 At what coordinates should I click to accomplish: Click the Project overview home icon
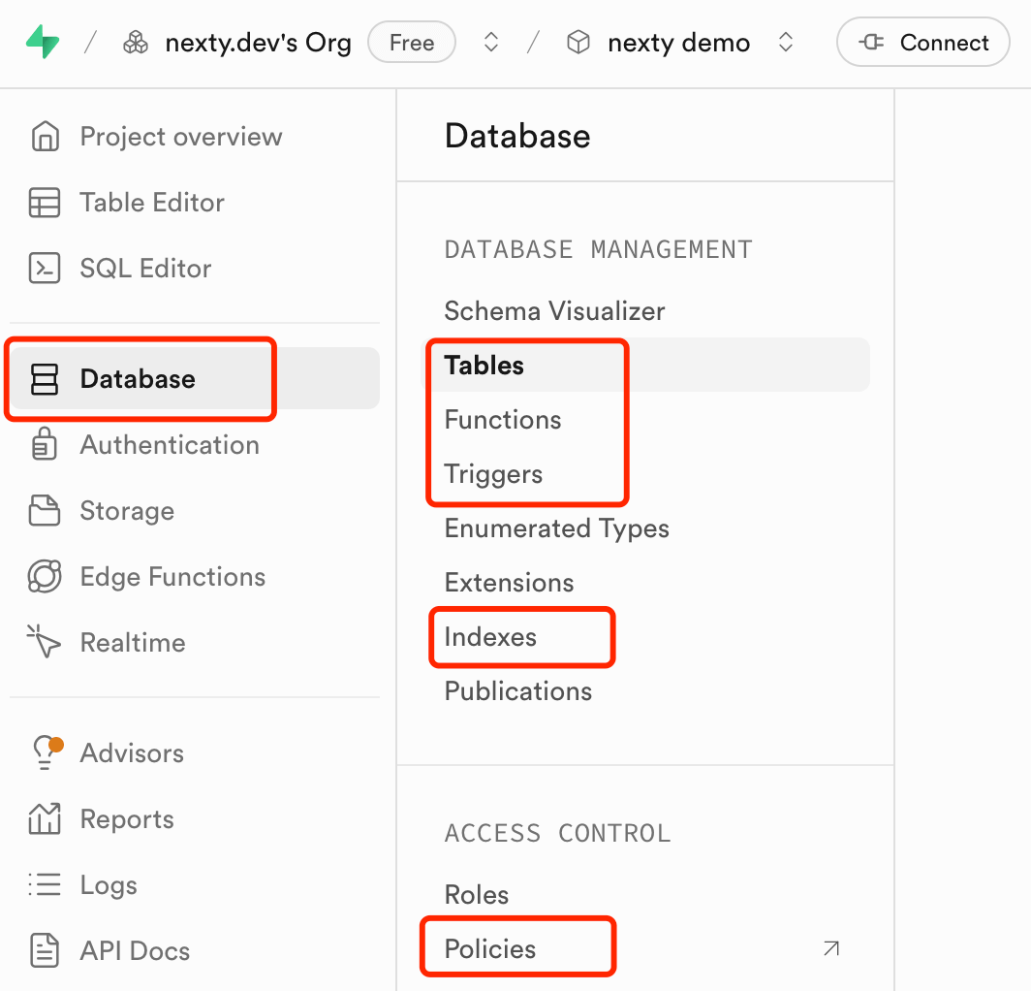(45, 136)
